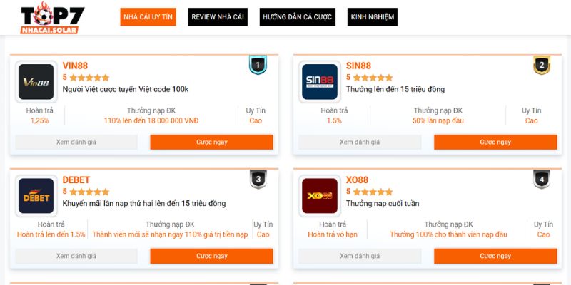Open the DEBET logo thumbnail
Image resolution: width=571 pixels, height=285 pixels.
[x=36, y=196]
